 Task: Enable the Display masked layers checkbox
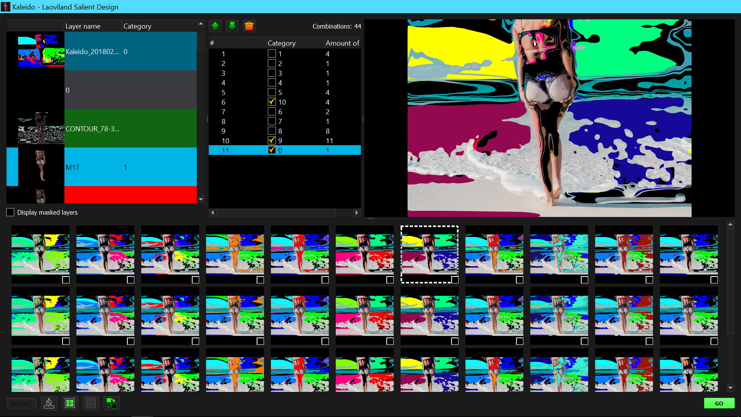(10, 212)
